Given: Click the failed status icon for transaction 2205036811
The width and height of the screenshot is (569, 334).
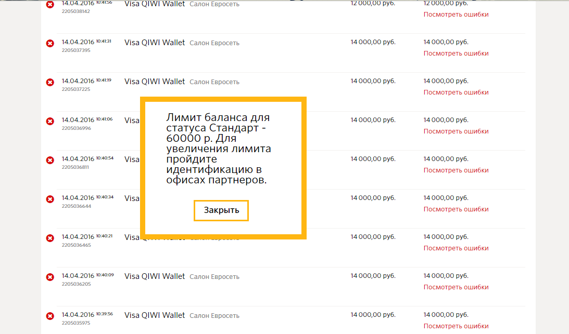Looking at the screenshot, I should (x=50, y=160).
